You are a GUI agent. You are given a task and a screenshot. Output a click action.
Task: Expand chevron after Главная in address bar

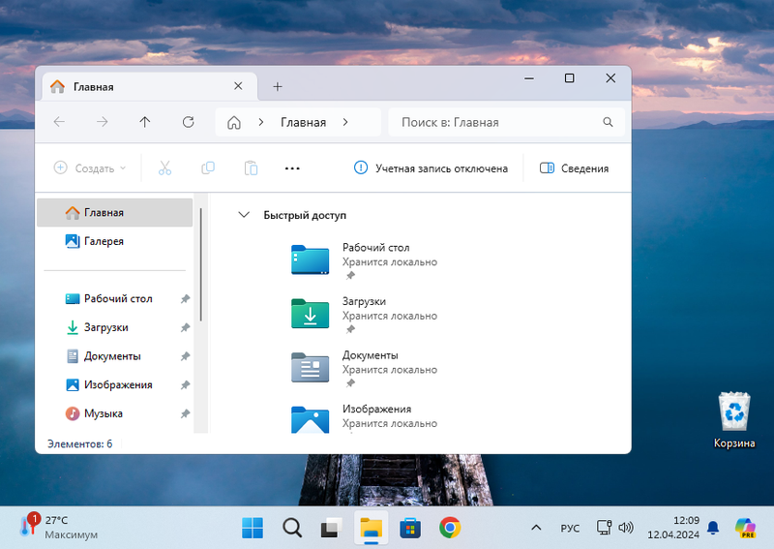pyautogui.click(x=345, y=122)
